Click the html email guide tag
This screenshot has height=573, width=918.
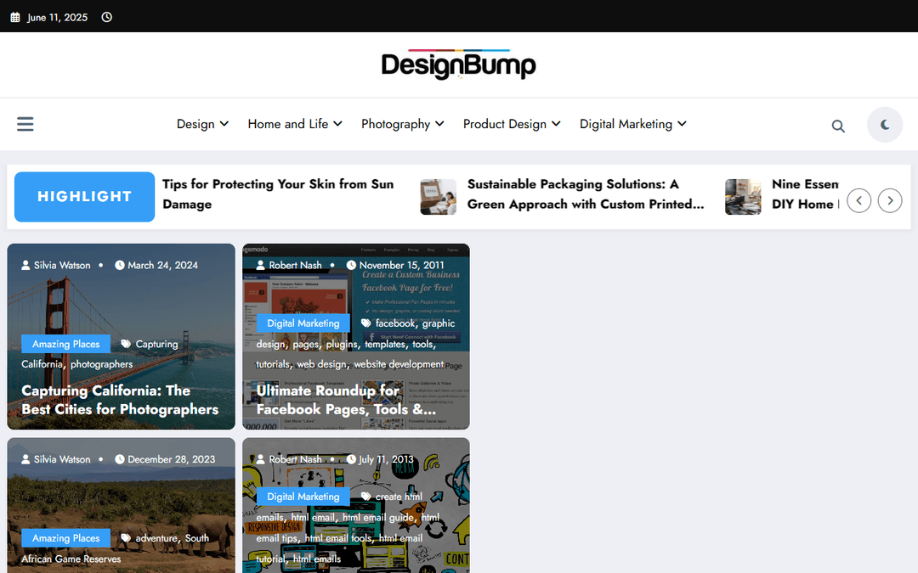coord(377,518)
